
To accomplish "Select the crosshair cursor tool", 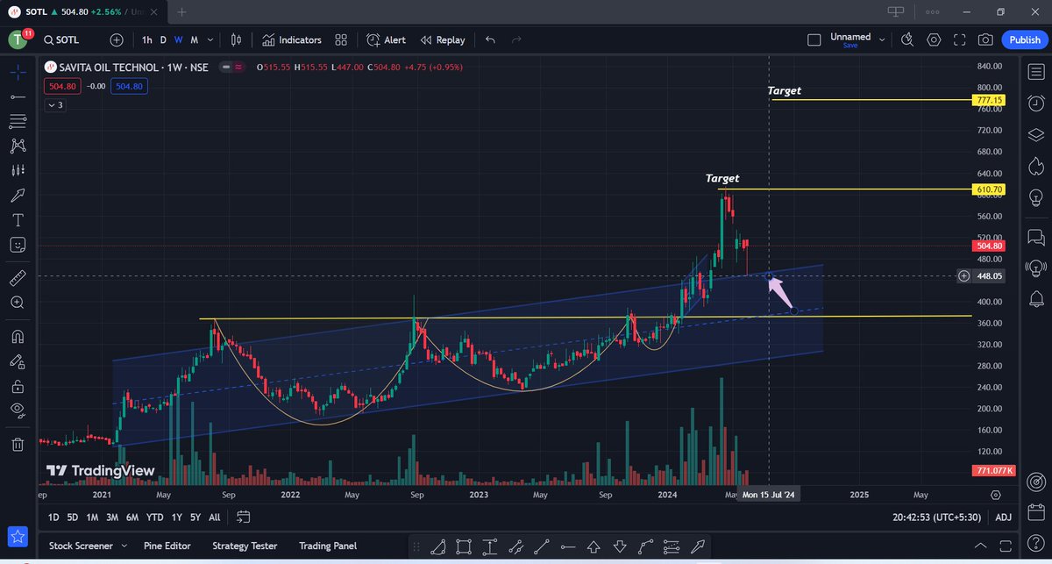I will pos(18,72).
